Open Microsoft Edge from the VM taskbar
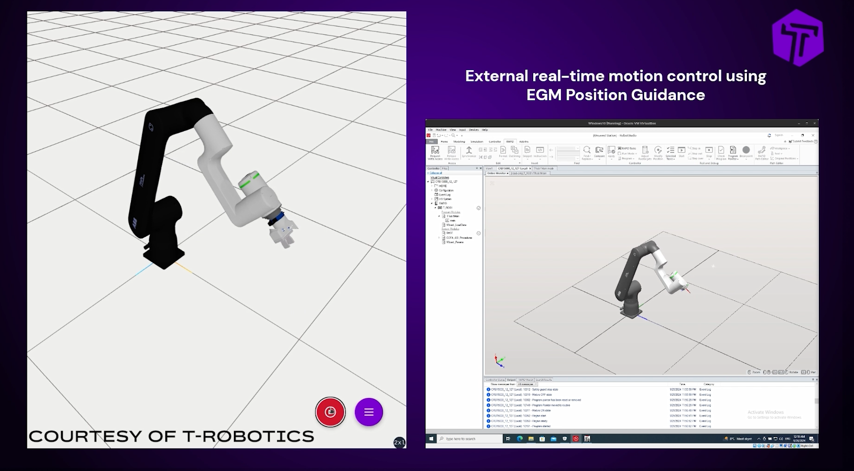The height and width of the screenshot is (471, 854). pyautogui.click(x=520, y=439)
